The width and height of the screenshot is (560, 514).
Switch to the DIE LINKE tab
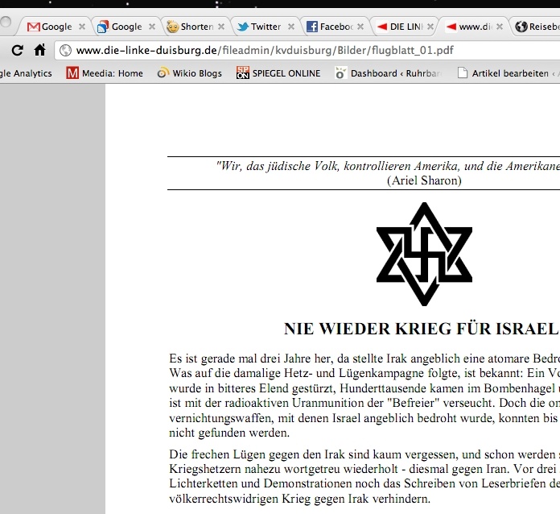click(x=405, y=27)
